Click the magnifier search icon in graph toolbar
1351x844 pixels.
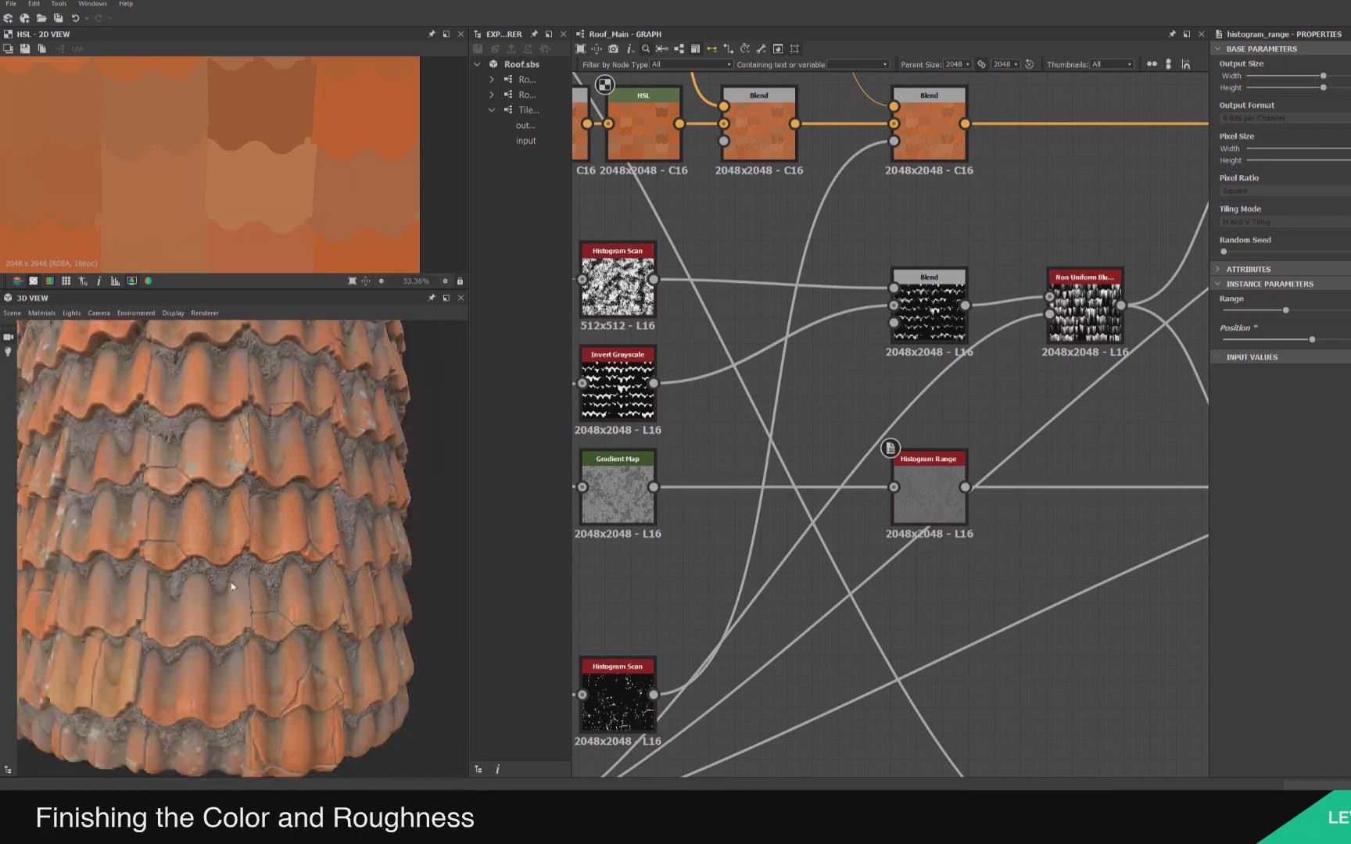tap(646, 48)
